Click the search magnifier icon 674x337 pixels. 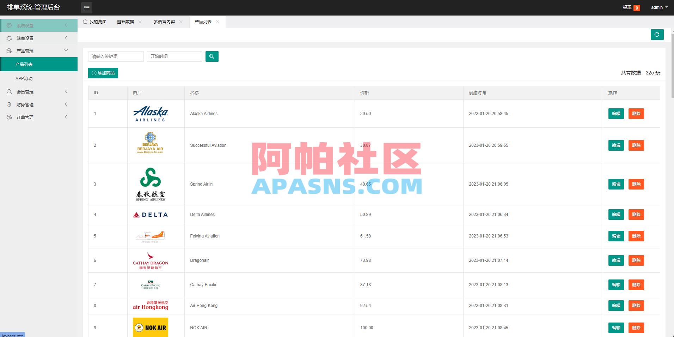pyautogui.click(x=212, y=56)
